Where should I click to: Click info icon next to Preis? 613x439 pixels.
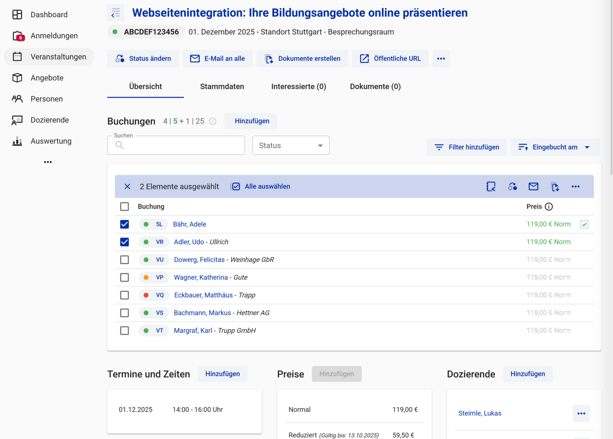click(549, 207)
